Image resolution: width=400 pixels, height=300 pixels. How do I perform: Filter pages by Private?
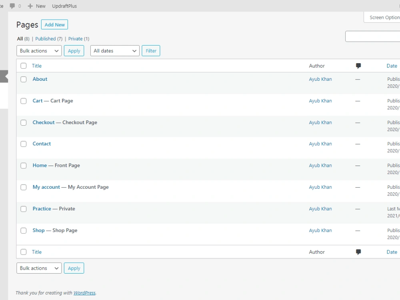click(75, 39)
